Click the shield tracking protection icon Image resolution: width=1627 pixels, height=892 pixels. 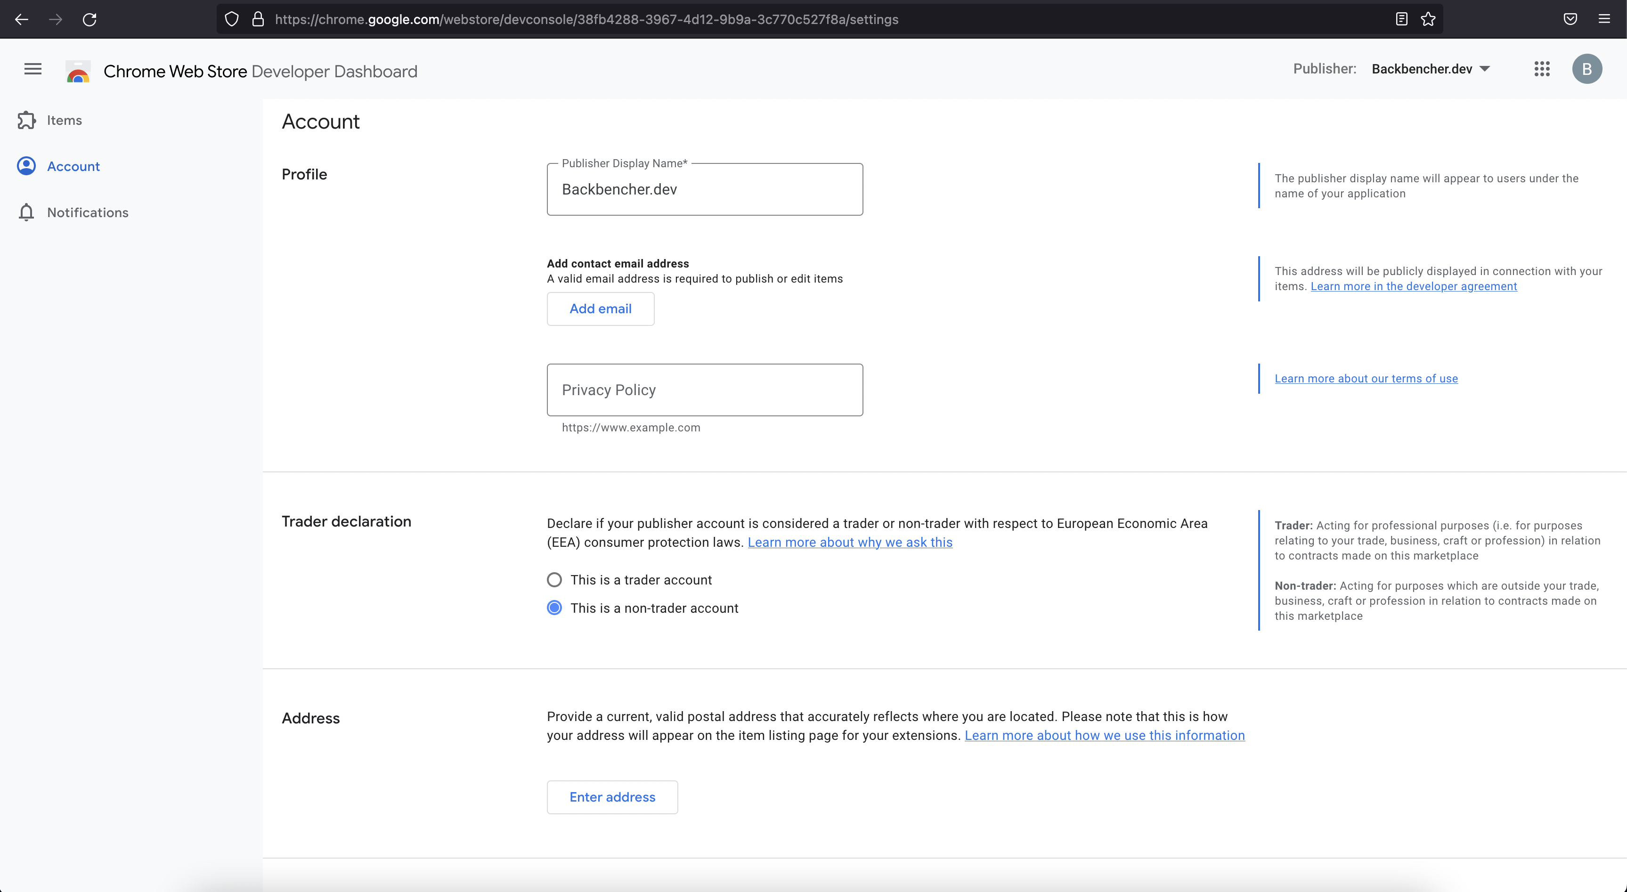point(232,20)
